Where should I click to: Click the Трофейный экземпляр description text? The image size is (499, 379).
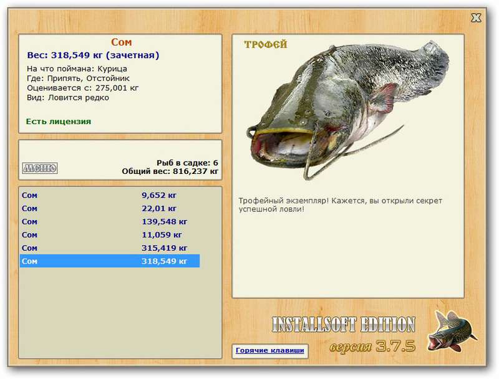(340, 205)
